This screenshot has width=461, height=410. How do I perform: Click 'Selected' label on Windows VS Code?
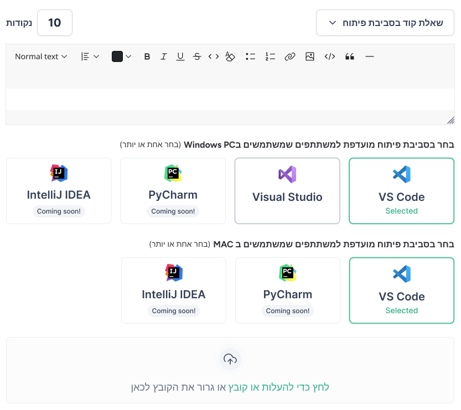tap(402, 211)
